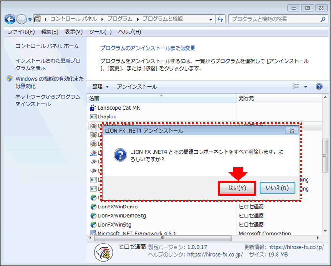Screen dimensions: 331x266
Task: Click the search magnifier icon
Action: pos(323,19)
